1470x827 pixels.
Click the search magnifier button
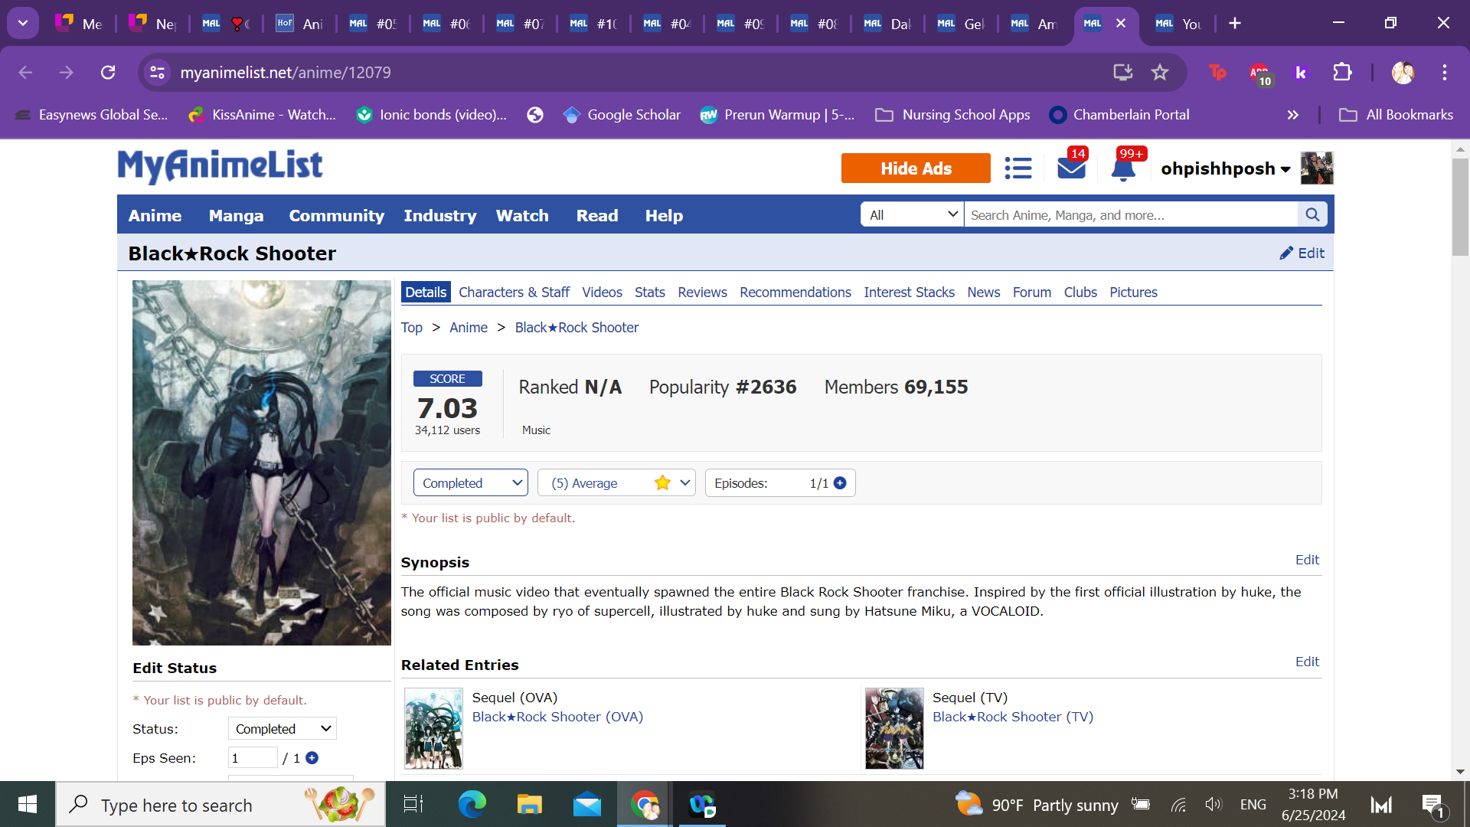pos(1312,215)
